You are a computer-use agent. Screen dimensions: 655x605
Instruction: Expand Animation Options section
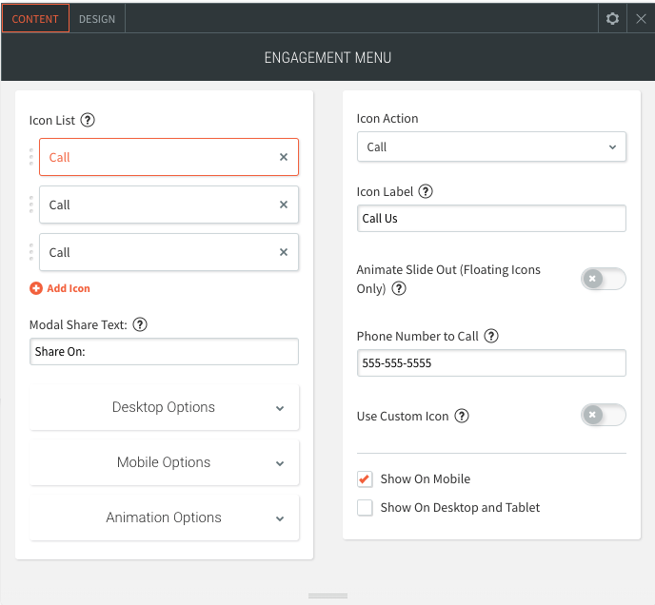point(164,517)
